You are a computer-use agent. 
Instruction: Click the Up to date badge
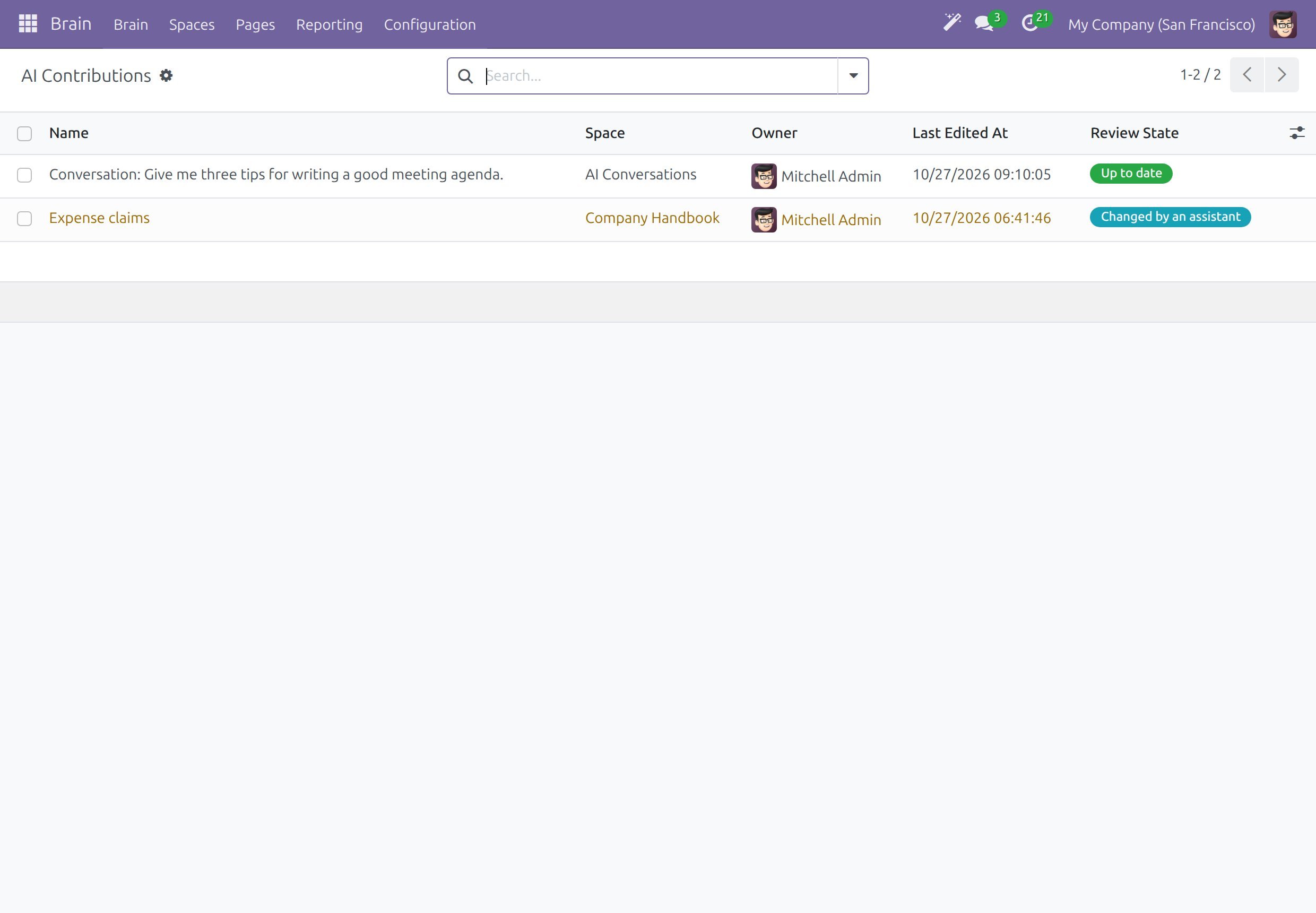tap(1131, 174)
